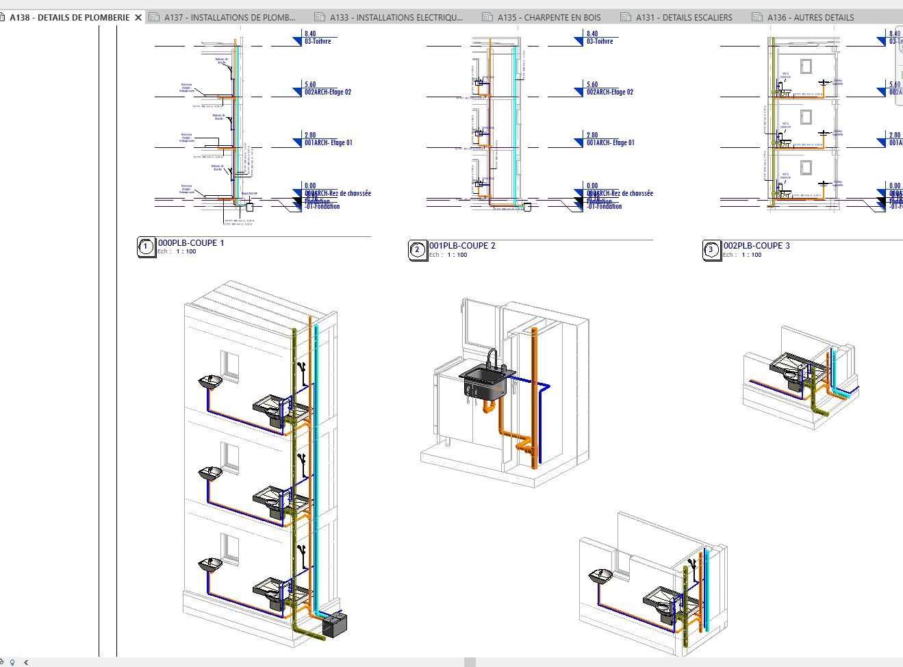Image resolution: width=903 pixels, height=667 pixels.
Task: Click the sheet icon on the A133 tab
Action: [x=319, y=17]
